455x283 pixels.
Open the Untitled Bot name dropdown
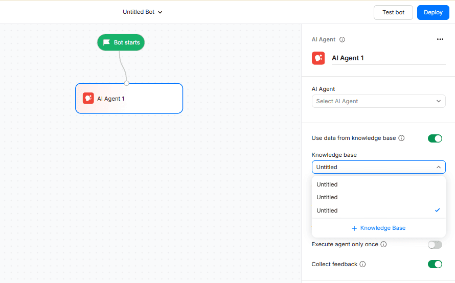point(142,12)
